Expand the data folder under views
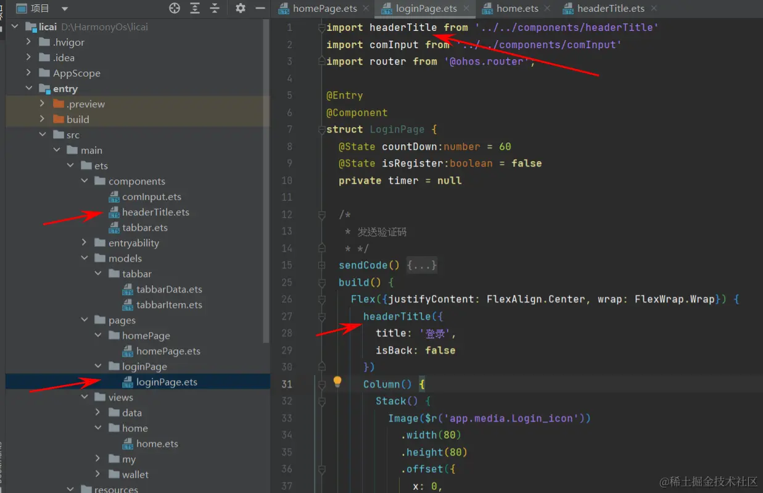The height and width of the screenshot is (493, 763). pyautogui.click(x=98, y=413)
